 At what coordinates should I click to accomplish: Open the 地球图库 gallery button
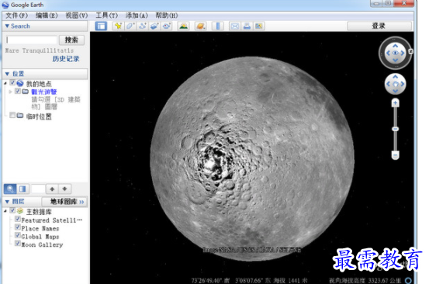64,202
